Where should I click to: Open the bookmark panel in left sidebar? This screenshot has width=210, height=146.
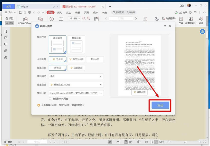click(6, 31)
